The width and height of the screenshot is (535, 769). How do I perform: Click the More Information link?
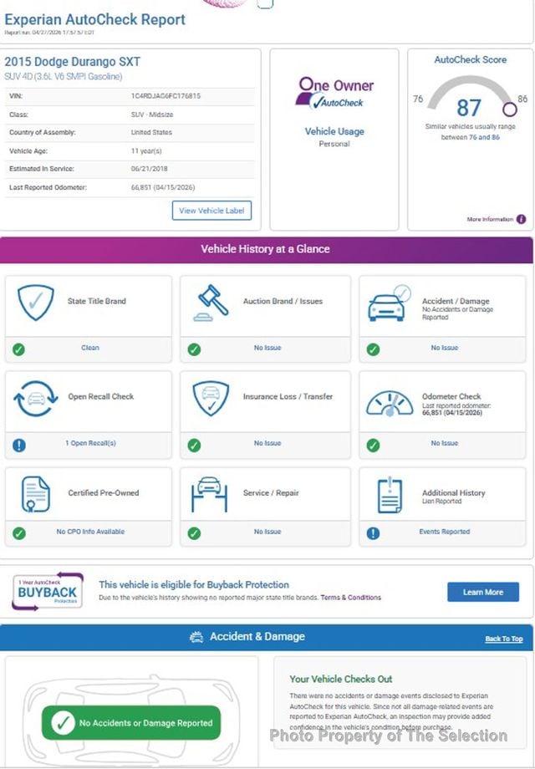coord(490,219)
